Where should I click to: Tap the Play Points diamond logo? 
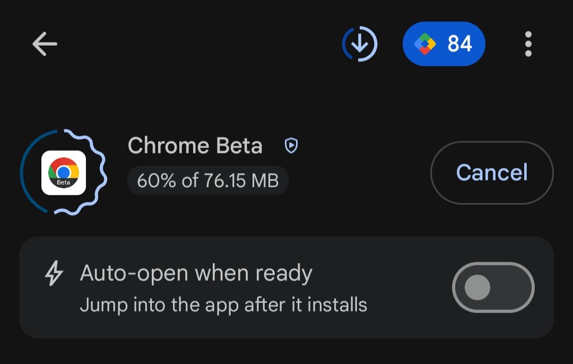(x=424, y=44)
